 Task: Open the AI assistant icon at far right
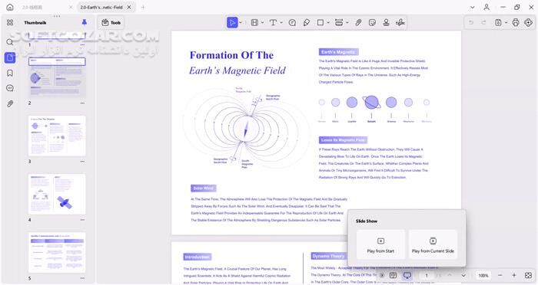tap(529, 22)
